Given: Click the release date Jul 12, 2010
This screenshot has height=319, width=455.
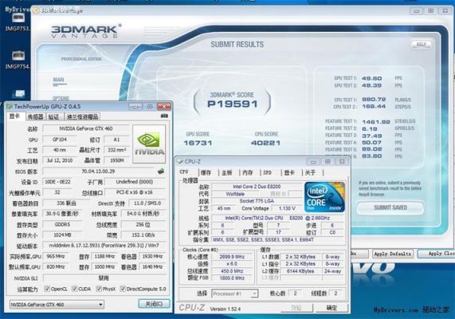Looking at the screenshot, I should coord(60,160).
